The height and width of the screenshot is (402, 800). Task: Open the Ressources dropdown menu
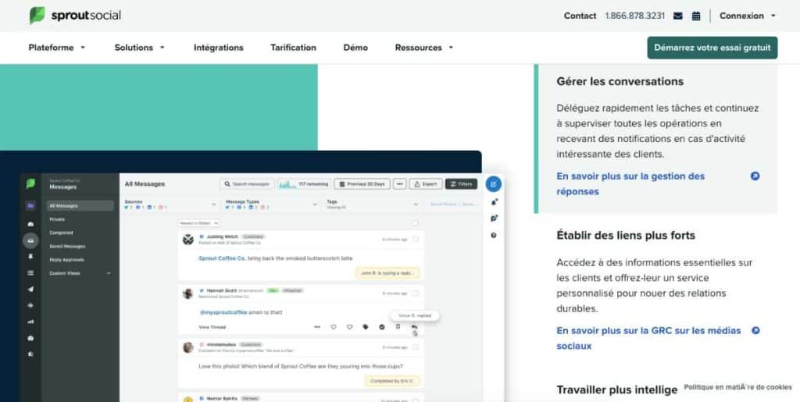pyautogui.click(x=424, y=48)
